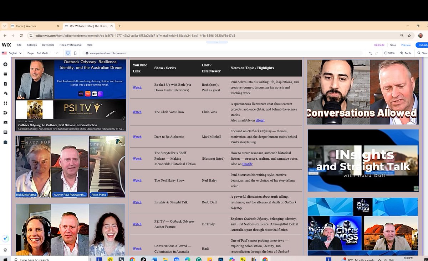Expand the Chrome tab search chevron
Screen dimensions: 428x261
4,26
